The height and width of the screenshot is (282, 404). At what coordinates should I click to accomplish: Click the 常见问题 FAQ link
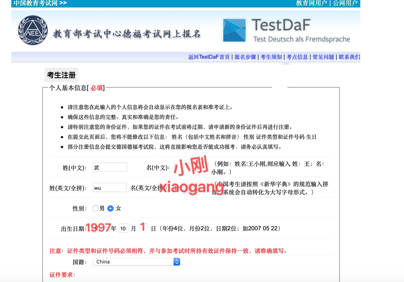(323, 57)
